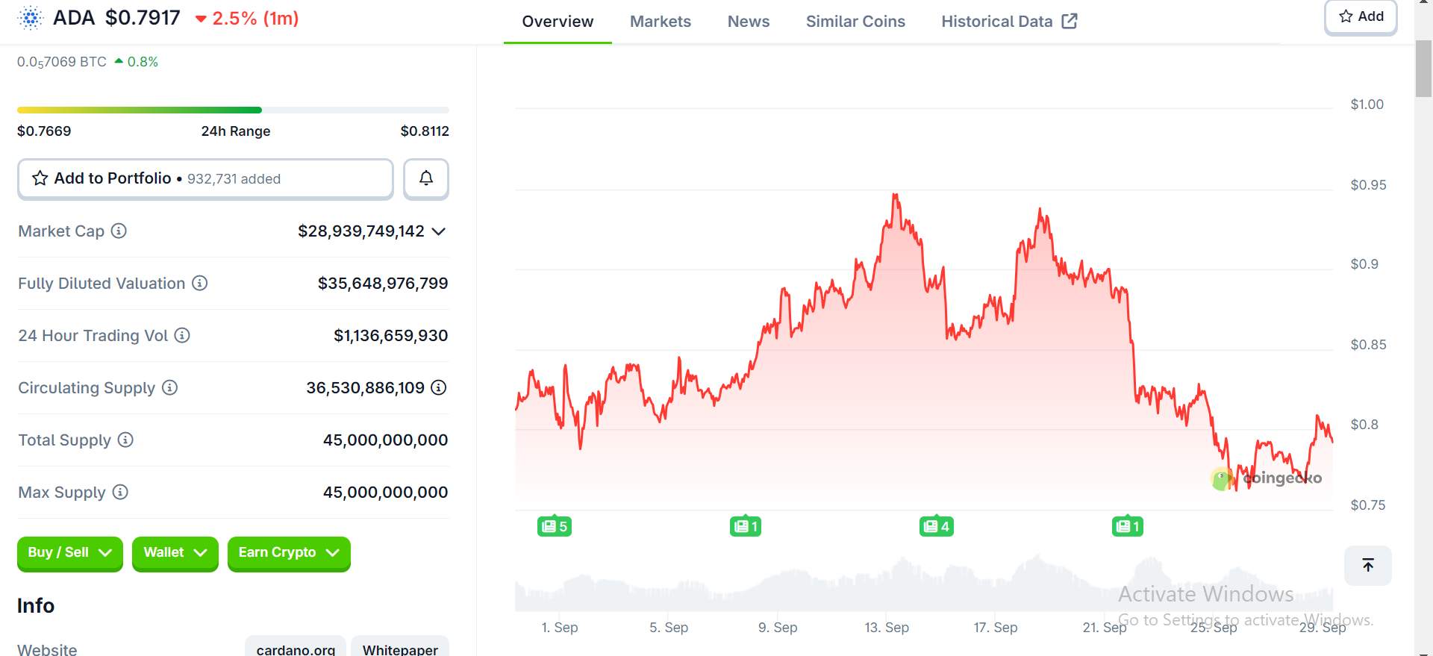Click the 24 Hour Trading Vol info icon

[182, 336]
